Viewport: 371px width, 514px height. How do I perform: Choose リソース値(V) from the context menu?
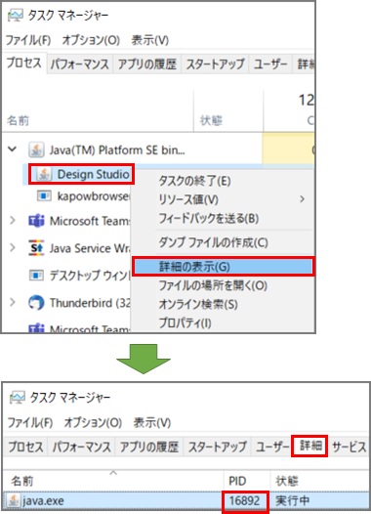pyautogui.click(x=223, y=199)
